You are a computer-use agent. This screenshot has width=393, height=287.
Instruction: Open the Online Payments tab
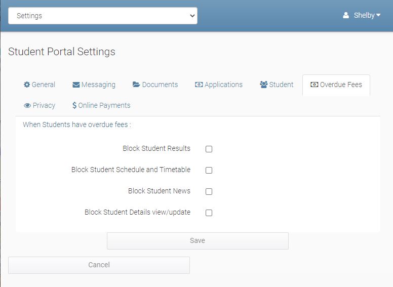104,105
